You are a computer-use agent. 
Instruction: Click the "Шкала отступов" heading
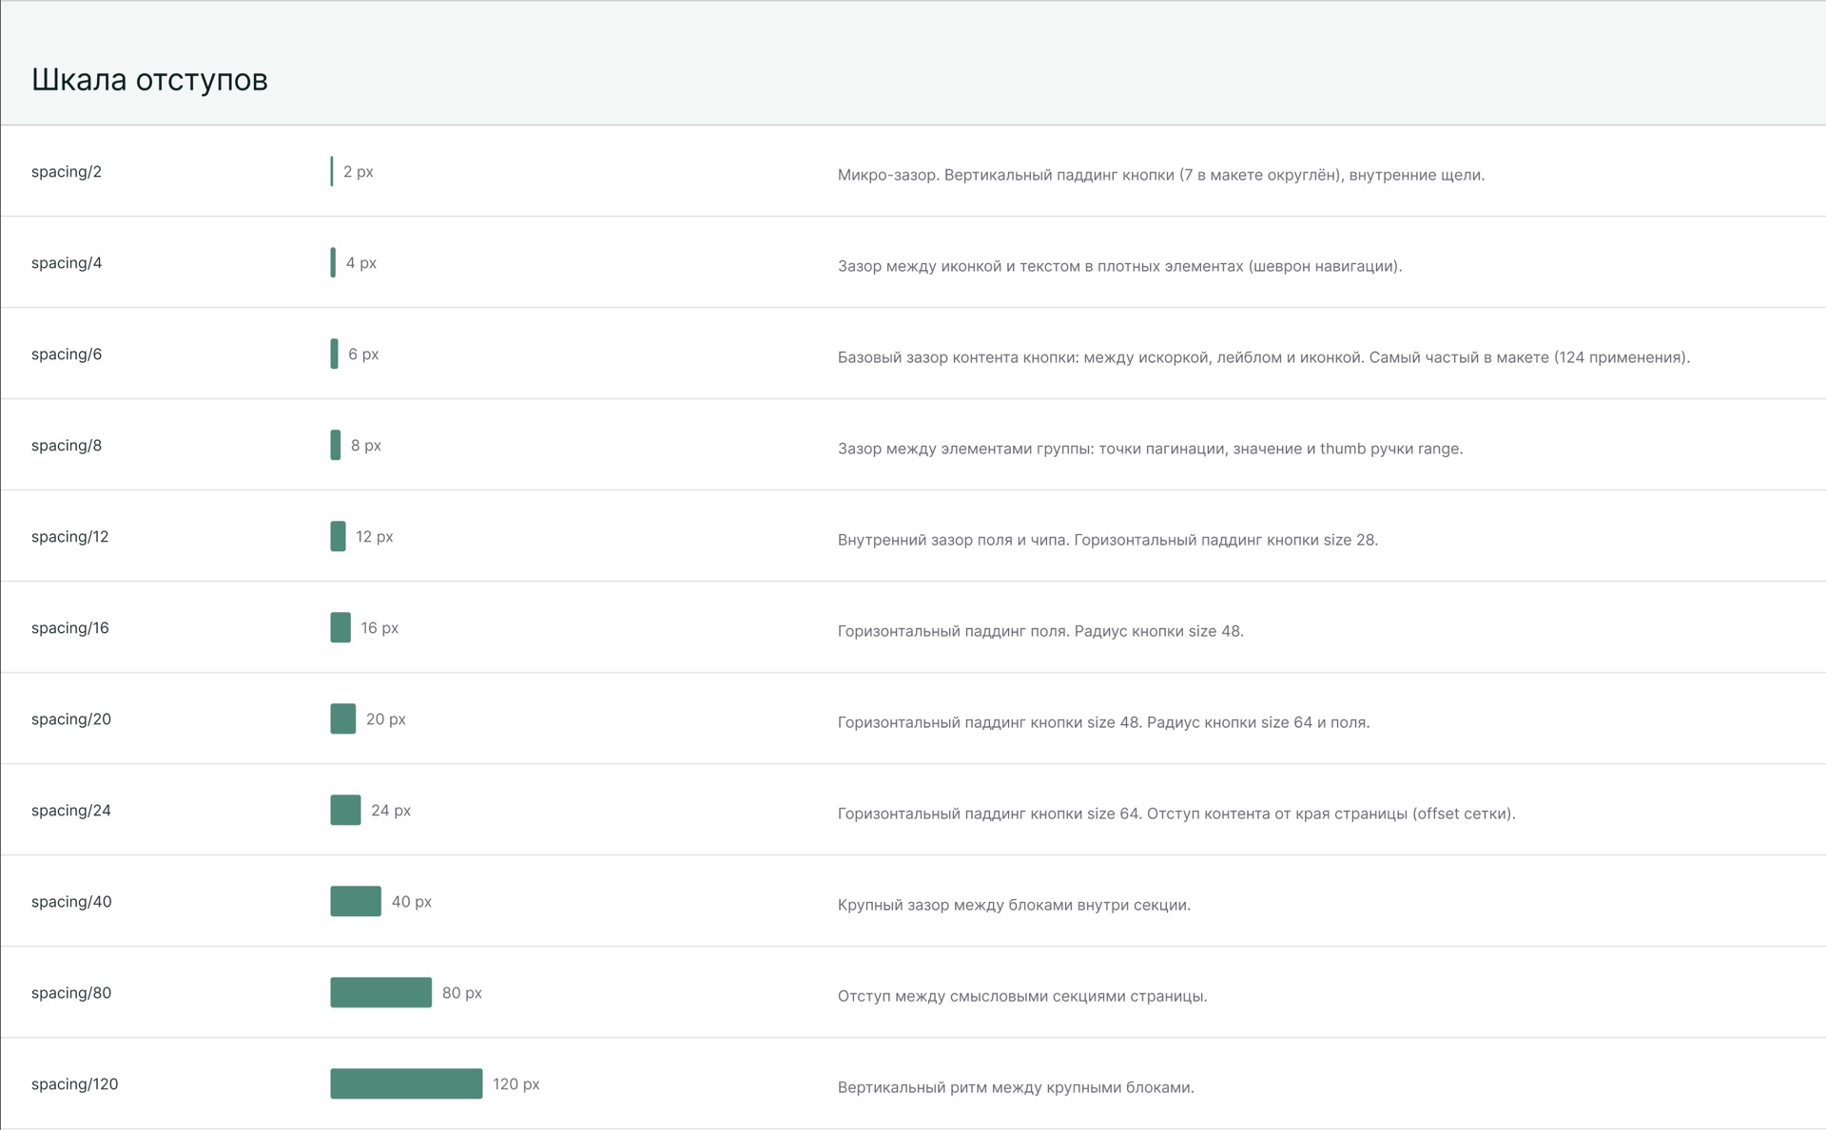coord(149,80)
